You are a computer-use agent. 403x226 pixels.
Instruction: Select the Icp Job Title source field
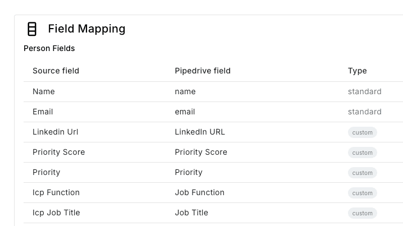click(56, 213)
